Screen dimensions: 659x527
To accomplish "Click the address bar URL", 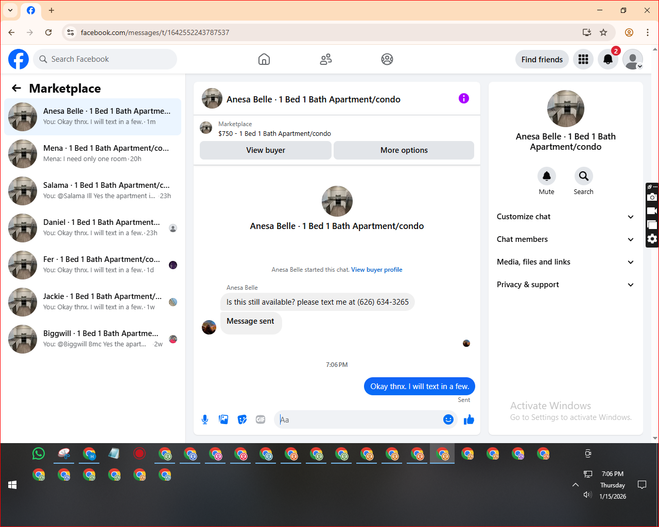I will click(155, 32).
